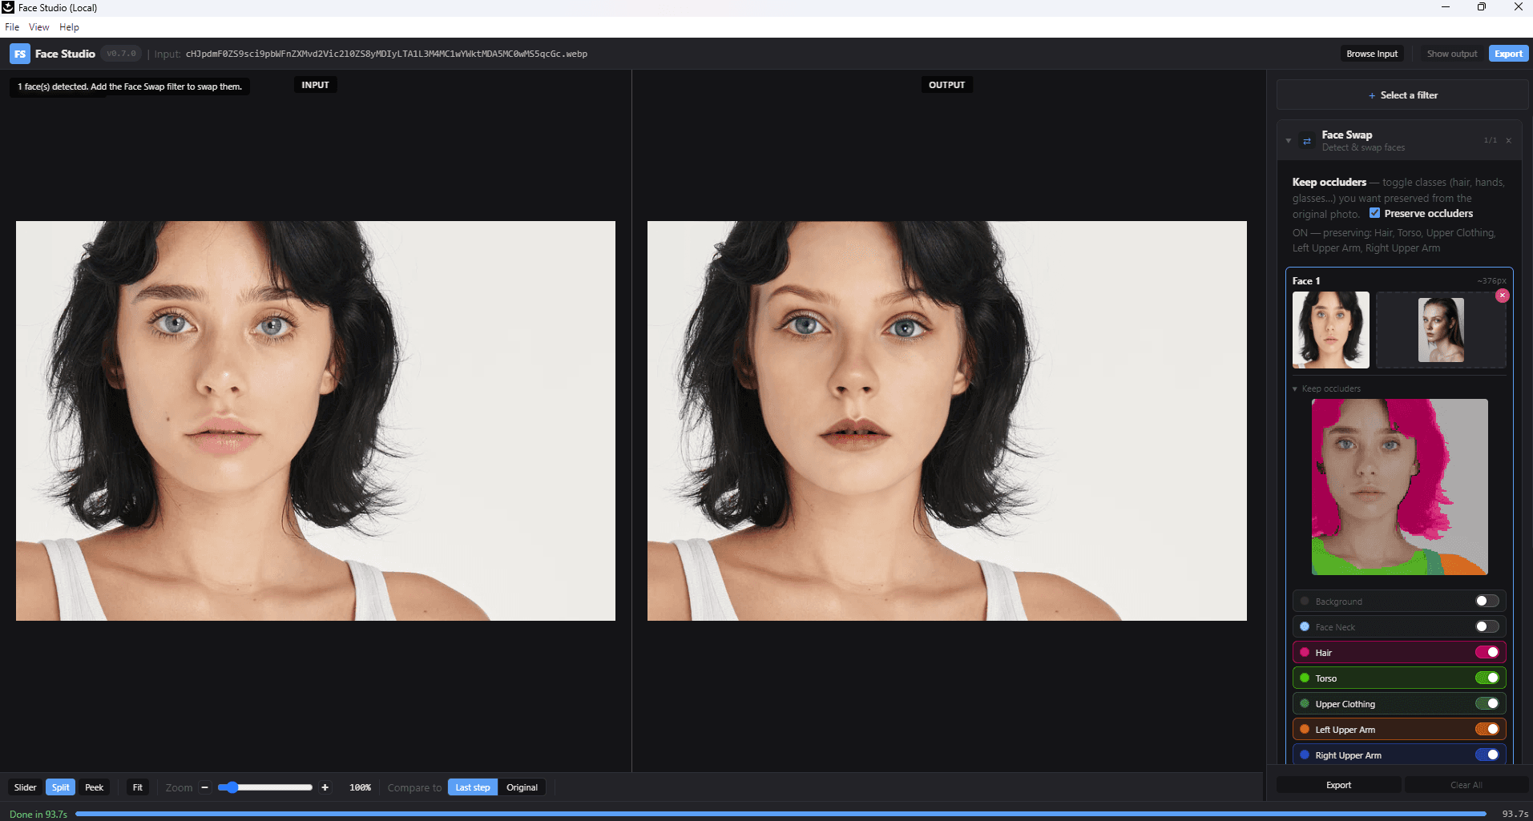Select the Split view mode

(x=61, y=787)
